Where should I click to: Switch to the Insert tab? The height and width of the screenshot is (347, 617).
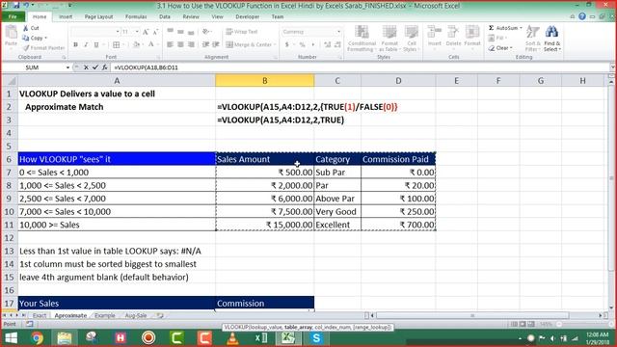pos(66,17)
